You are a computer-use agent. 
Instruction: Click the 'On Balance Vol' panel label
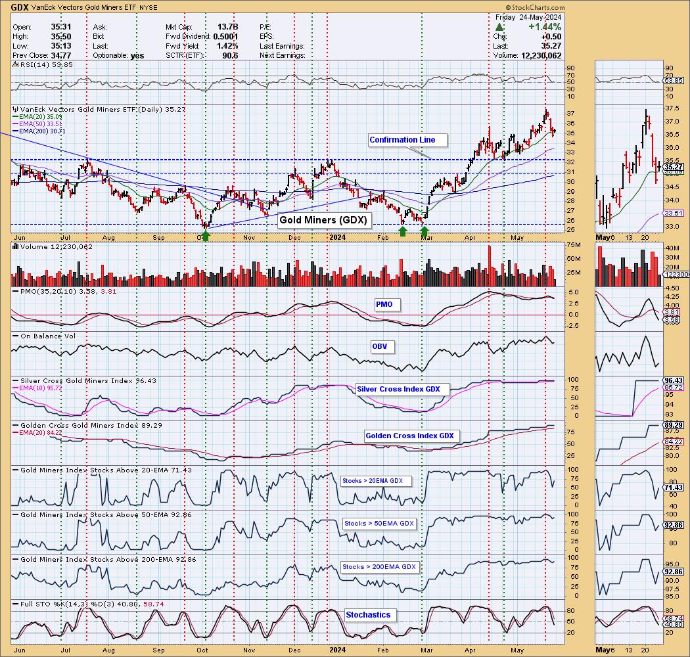point(45,336)
